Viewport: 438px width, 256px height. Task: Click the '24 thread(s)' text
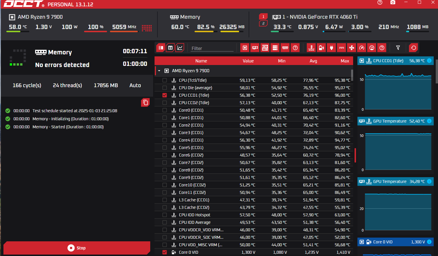coord(68,85)
